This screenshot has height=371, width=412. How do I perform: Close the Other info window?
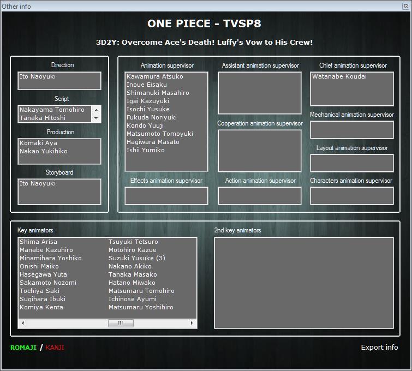[405, 7]
